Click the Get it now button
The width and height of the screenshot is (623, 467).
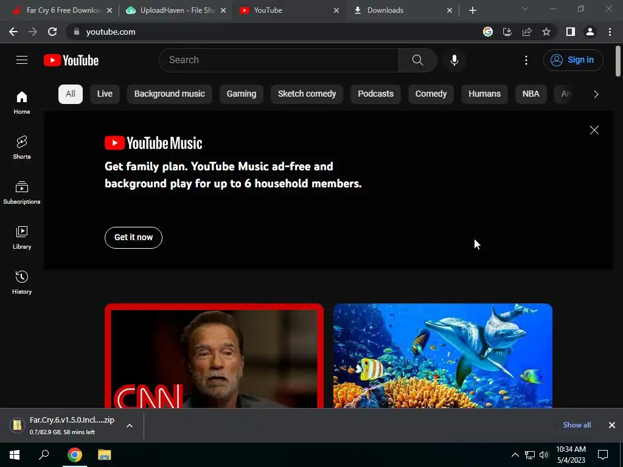point(133,238)
